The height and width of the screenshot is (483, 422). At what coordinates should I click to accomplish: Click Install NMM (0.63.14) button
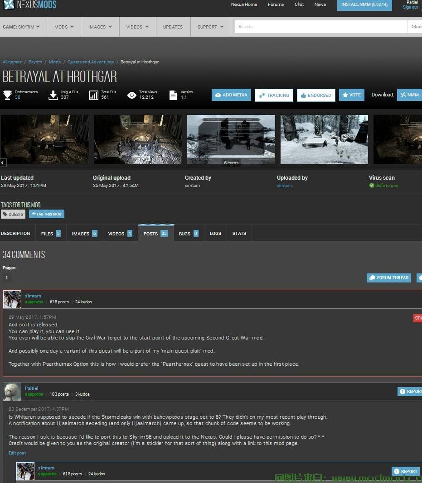pyautogui.click(x=364, y=5)
